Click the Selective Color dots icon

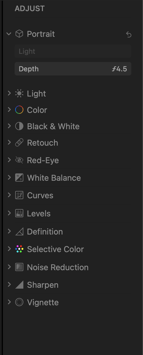pyautogui.click(x=19, y=249)
